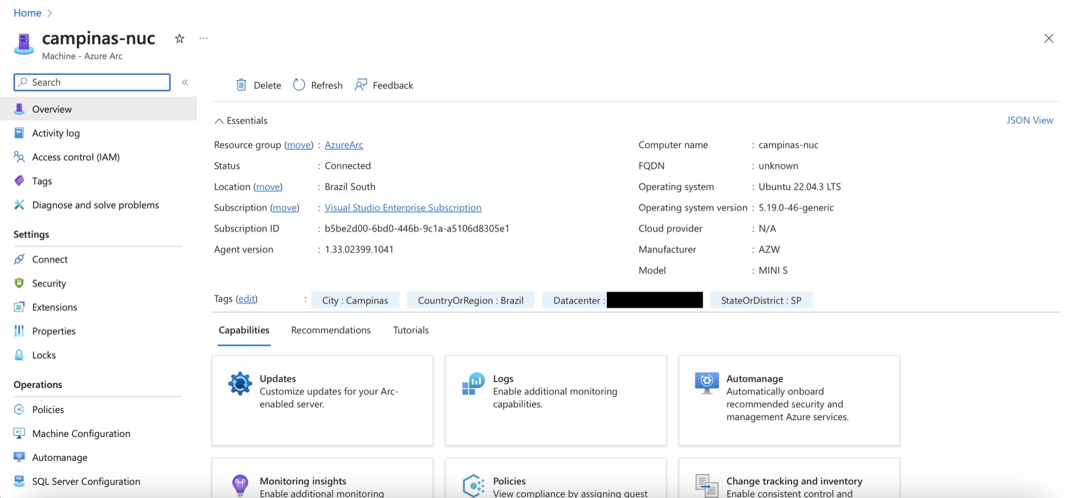This screenshot has width=1070, height=498.
Task: Click the CountryOrRegion : Brazil tag
Action: [471, 300]
